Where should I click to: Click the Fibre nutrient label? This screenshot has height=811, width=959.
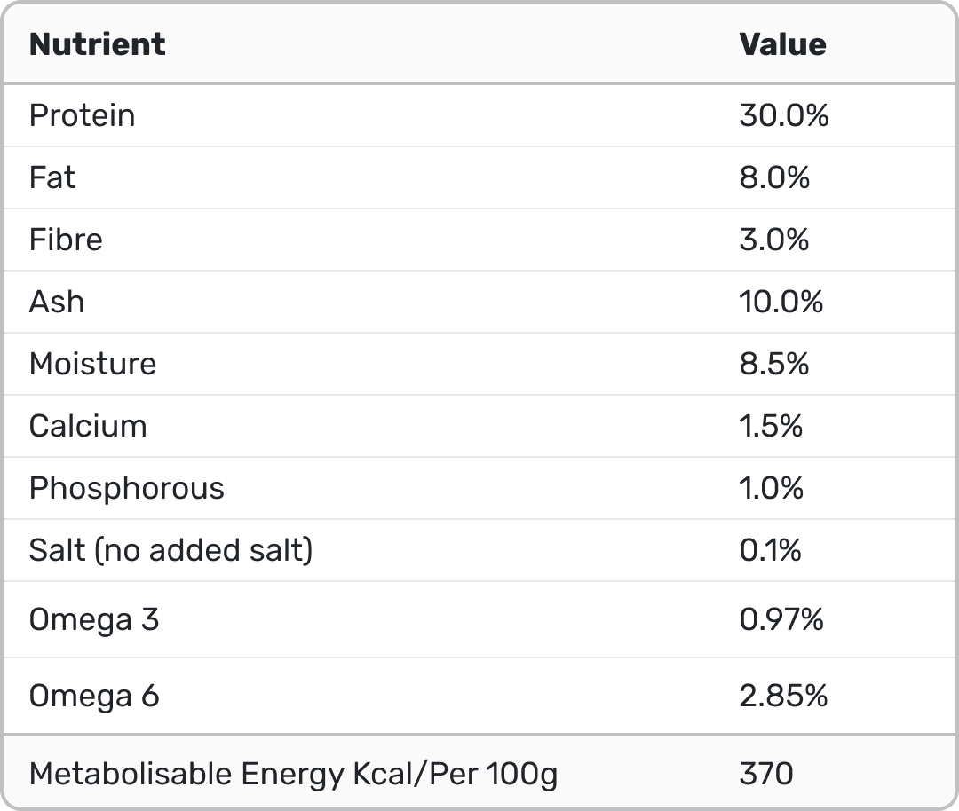pos(66,240)
